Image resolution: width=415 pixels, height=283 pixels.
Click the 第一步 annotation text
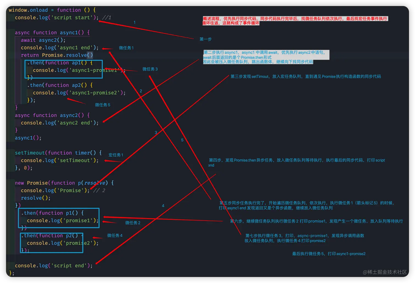tap(205, 39)
